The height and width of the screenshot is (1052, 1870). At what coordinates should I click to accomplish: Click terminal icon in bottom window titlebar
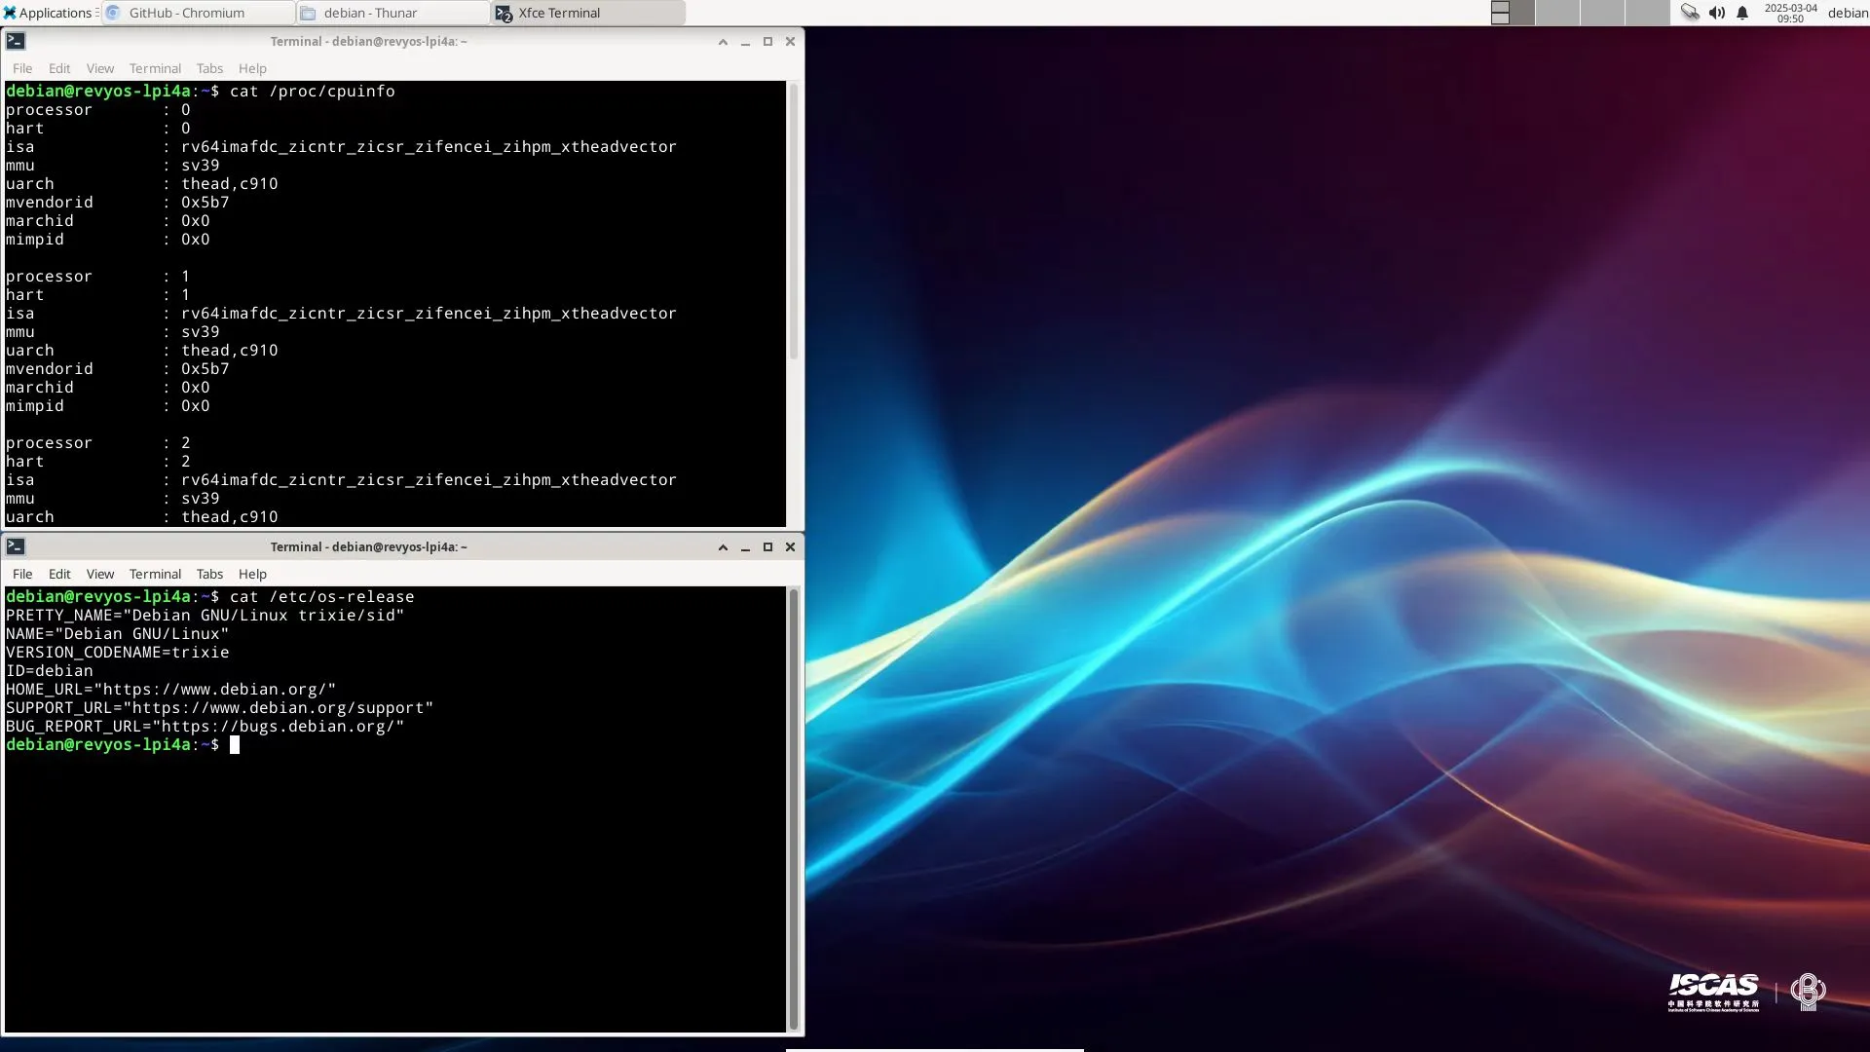click(x=16, y=546)
